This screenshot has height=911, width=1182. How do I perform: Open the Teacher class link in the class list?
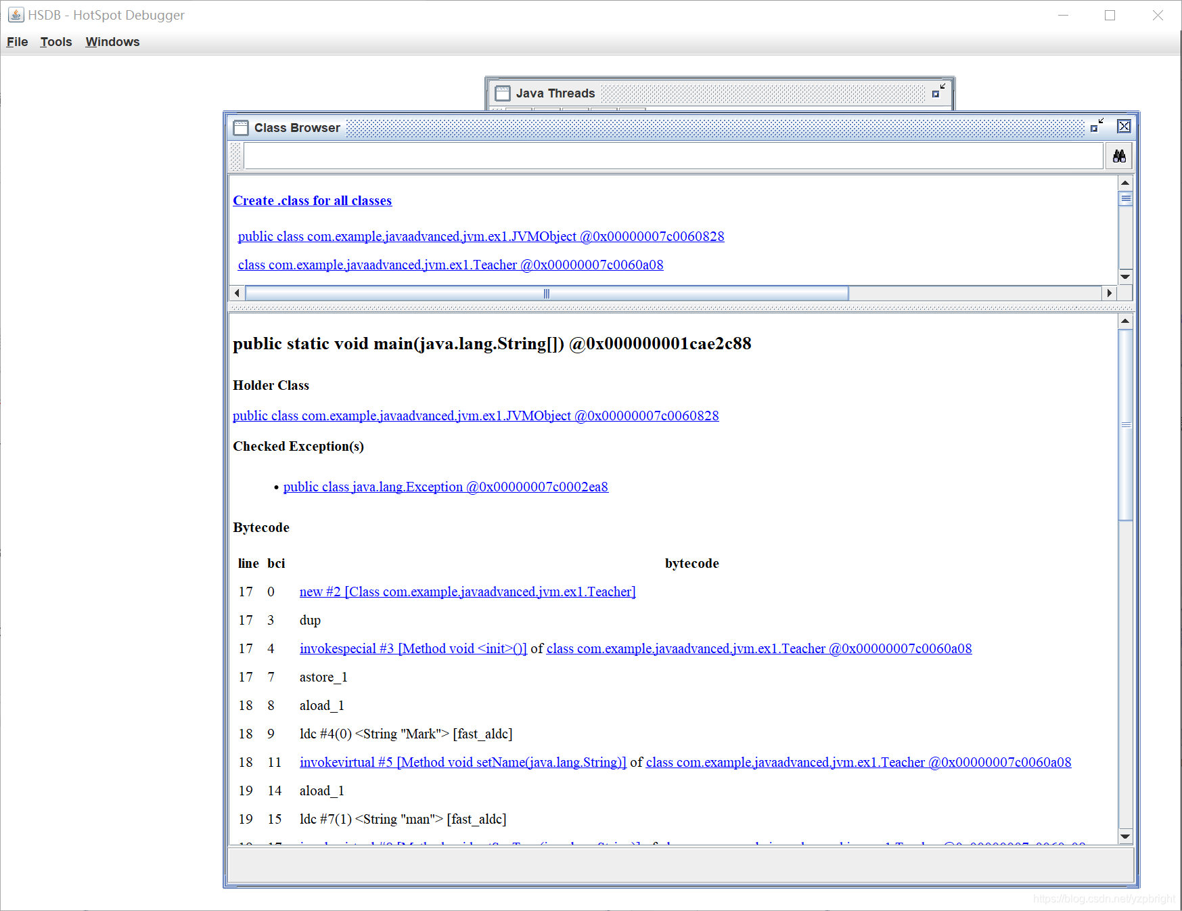(x=451, y=265)
